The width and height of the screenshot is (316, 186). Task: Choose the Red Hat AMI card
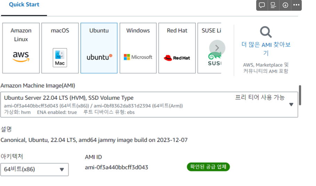pos(177,48)
